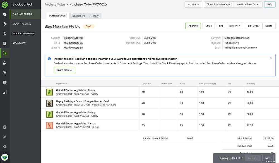View reports via the bar chart icon
This screenshot has width=279, height=163.
pos(5,92)
